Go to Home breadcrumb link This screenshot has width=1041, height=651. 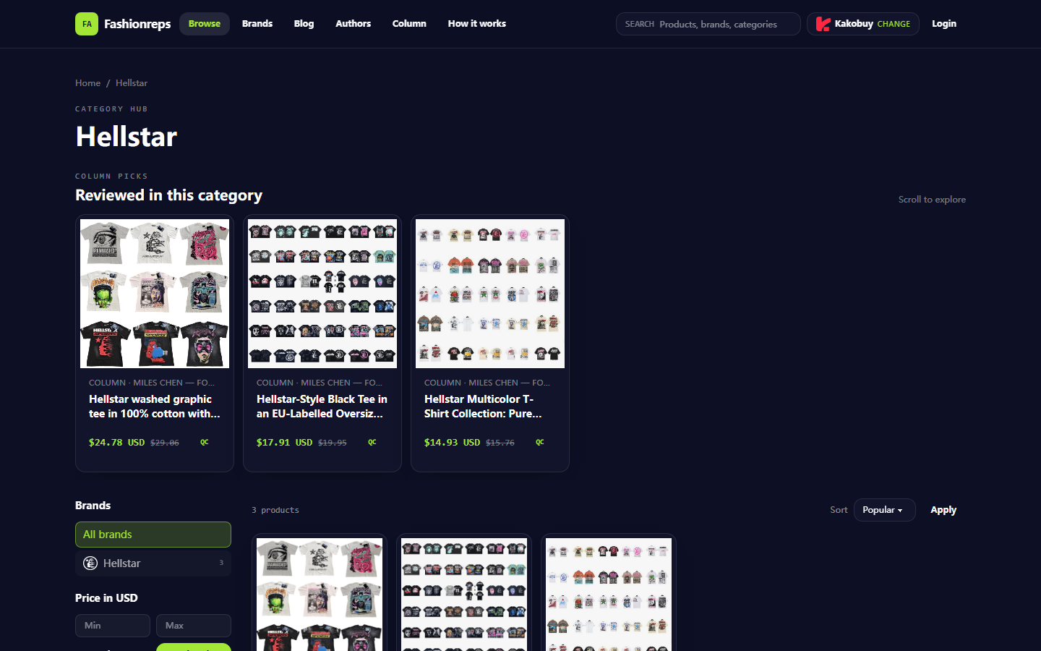point(88,83)
